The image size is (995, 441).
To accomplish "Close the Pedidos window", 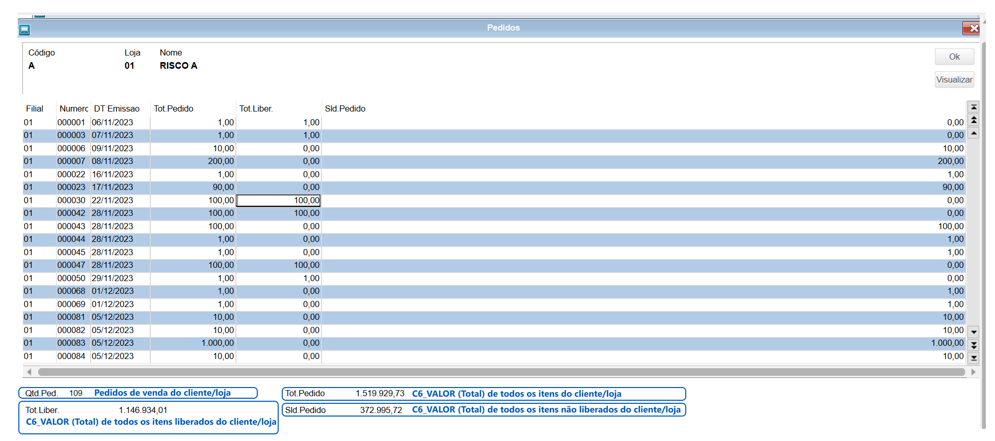I will coord(971,29).
